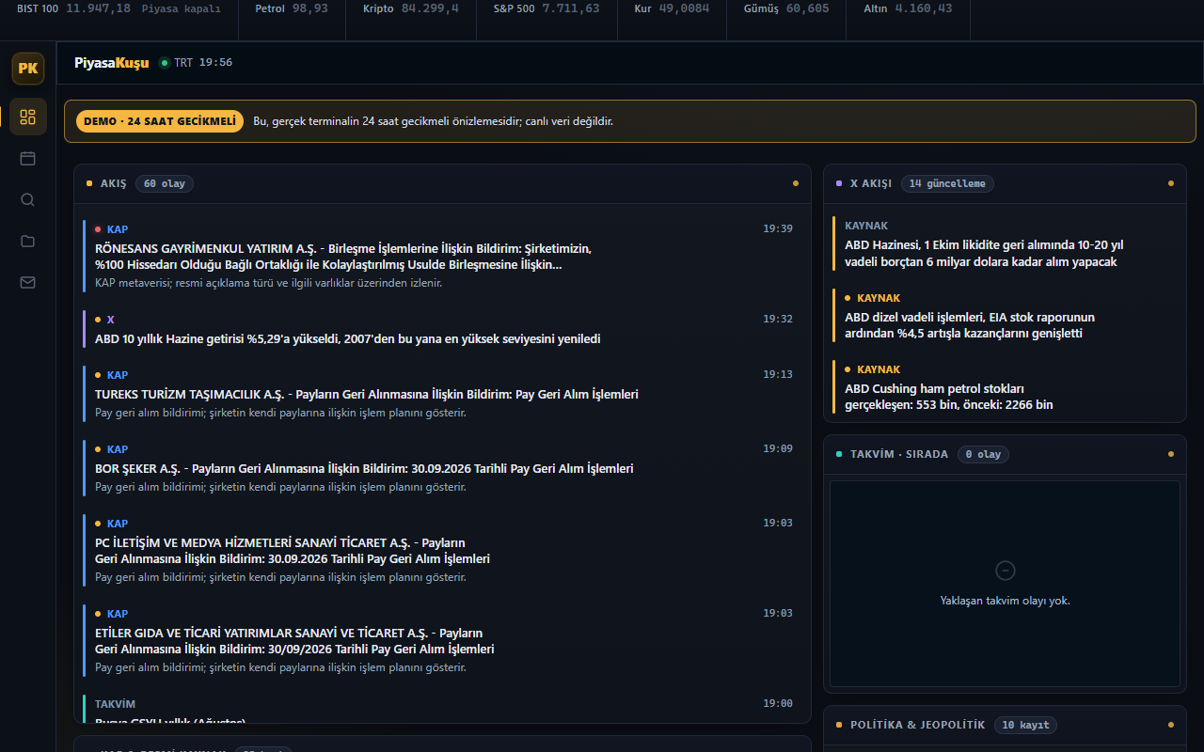Viewport: 1204px width, 752px height.
Task: Click the 0 olay badge in TAKVİM
Action: point(983,454)
